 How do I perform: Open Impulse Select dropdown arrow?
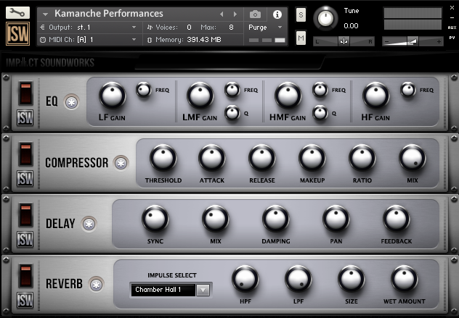click(x=203, y=290)
